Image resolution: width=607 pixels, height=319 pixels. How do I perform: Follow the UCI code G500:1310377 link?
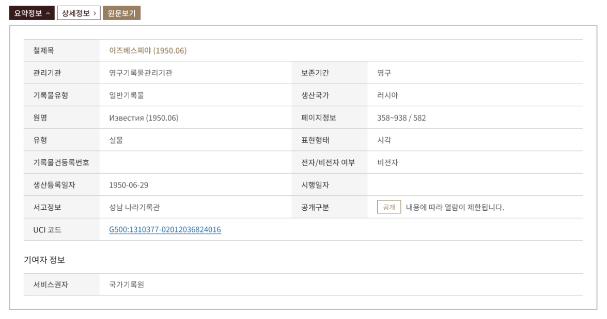[x=165, y=230]
